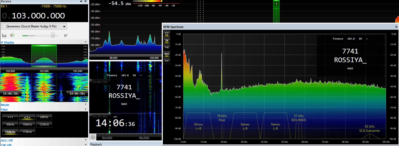Click the RX 1 label

click(4, 6)
